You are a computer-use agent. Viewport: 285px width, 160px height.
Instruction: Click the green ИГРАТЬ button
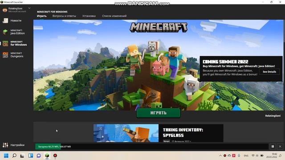pos(159,113)
